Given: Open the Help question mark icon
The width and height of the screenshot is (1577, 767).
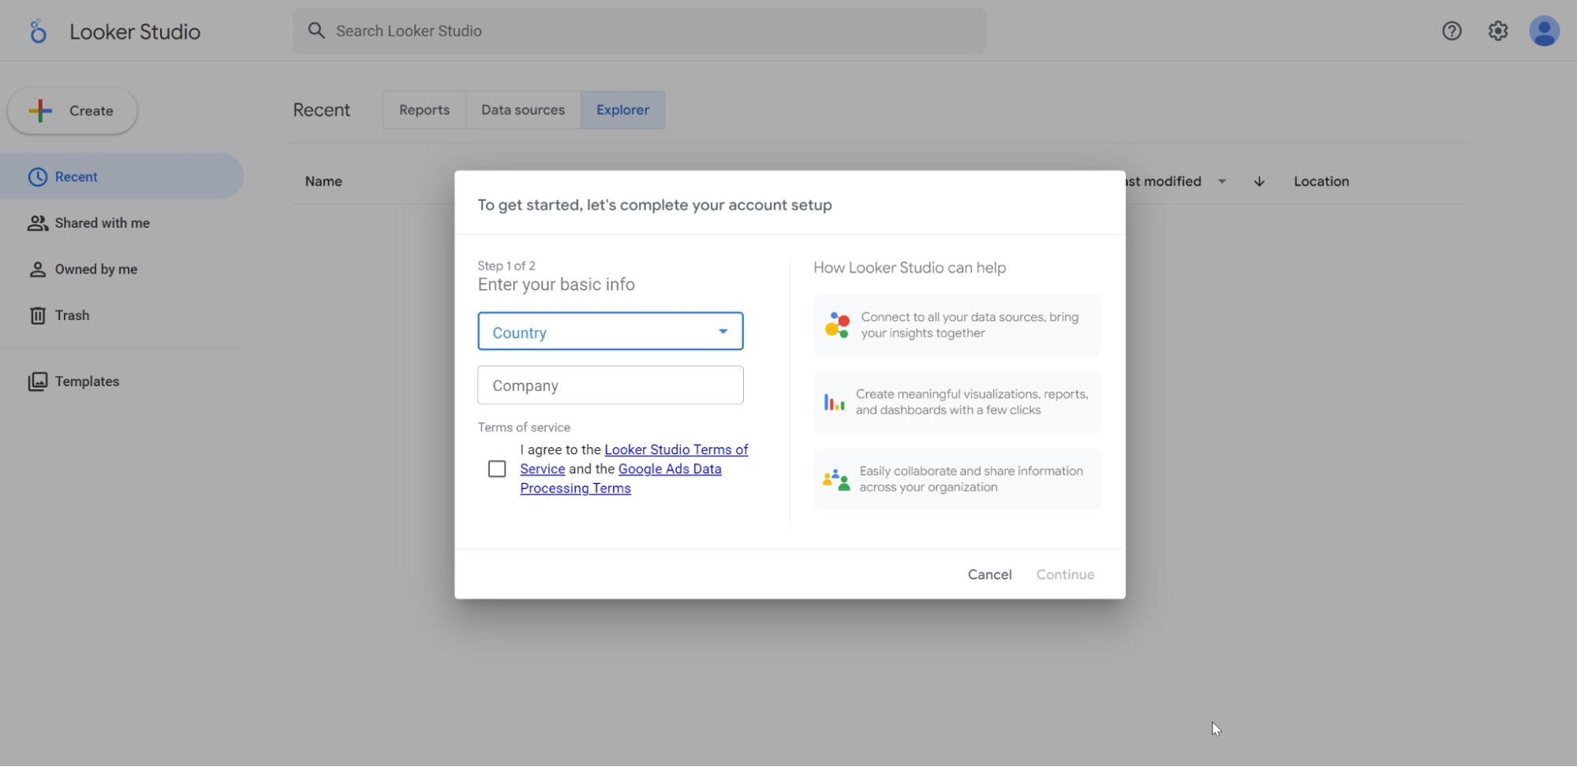Looking at the screenshot, I should click(1452, 31).
